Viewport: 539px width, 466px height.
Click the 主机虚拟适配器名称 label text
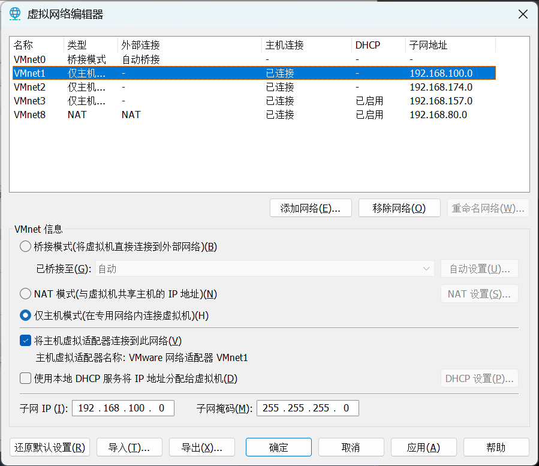pyautogui.click(x=80, y=357)
